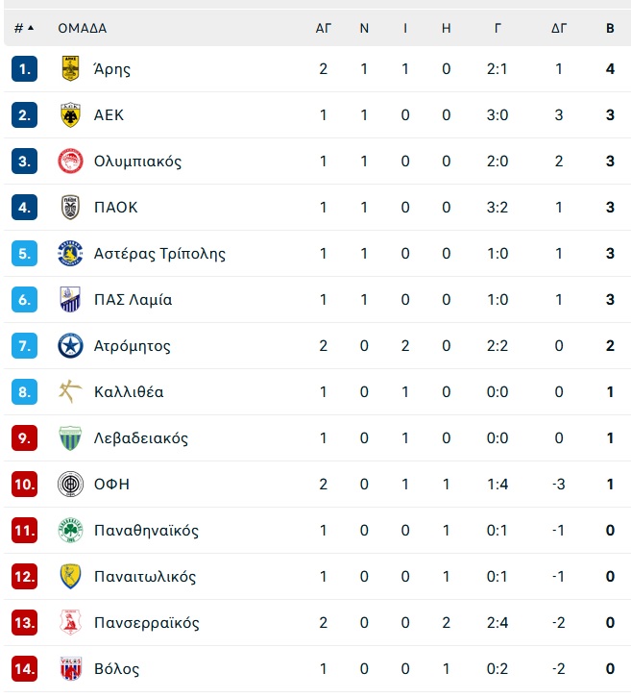Screen dimensions: 631x698
Task: Click the ΠΑΟΚ shield logo
Action: [x=70, y=207]
